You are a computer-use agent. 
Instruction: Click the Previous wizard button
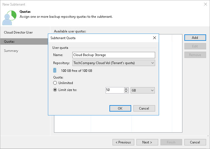(123, 142)
